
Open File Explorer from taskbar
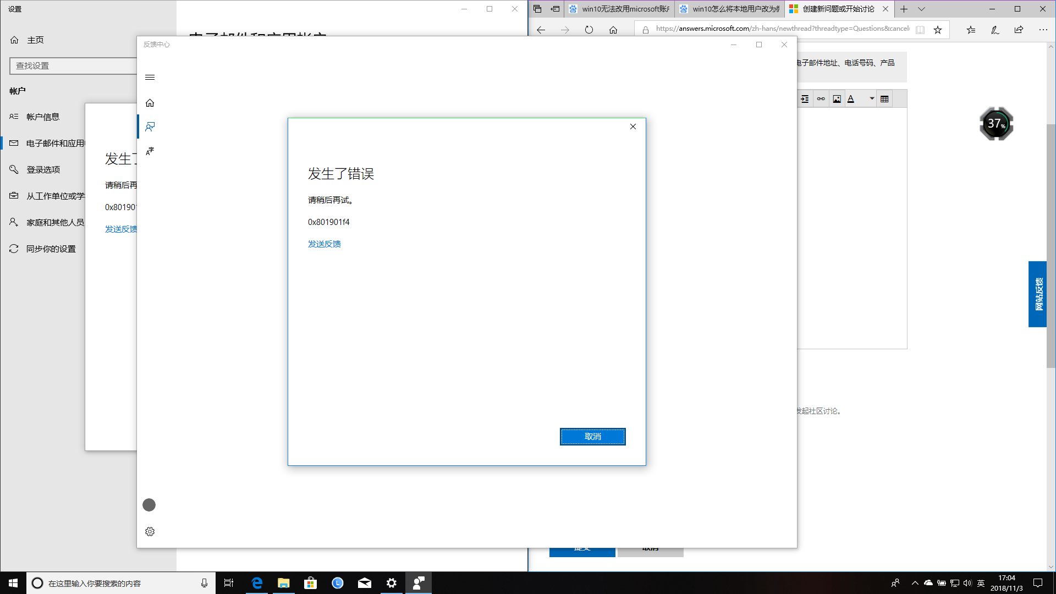(x=283, y=583)
